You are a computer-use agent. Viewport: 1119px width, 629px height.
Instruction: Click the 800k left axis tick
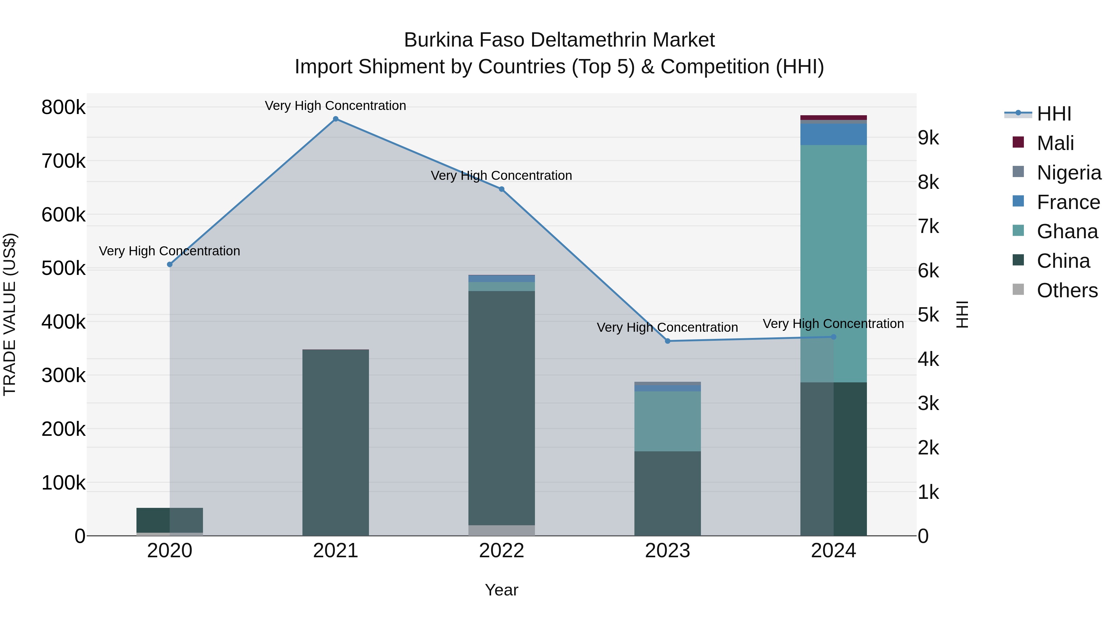point(63,107)
